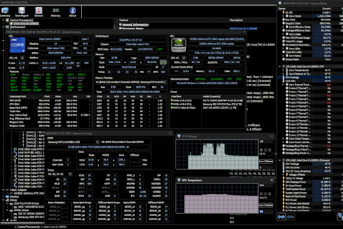Select the NVMe Drives tree node

(22, 210)
